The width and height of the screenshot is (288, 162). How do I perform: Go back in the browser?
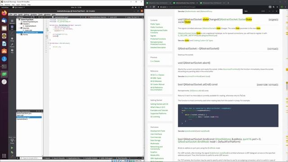pyautogui.click(x=147, y=7)
